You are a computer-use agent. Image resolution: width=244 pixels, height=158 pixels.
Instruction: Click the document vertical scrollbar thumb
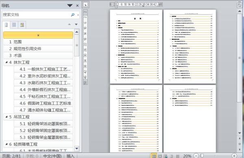pyautogui.click(x=240, y=58)
